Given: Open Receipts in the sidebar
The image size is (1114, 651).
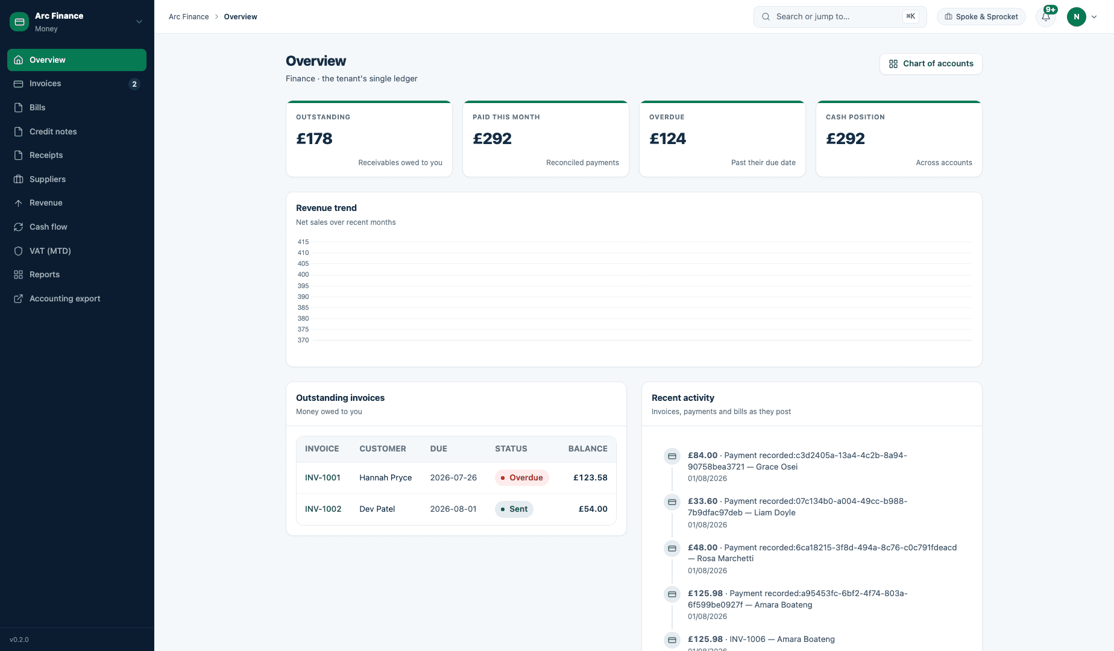Looking at the screenshot, I should (77, 155).
